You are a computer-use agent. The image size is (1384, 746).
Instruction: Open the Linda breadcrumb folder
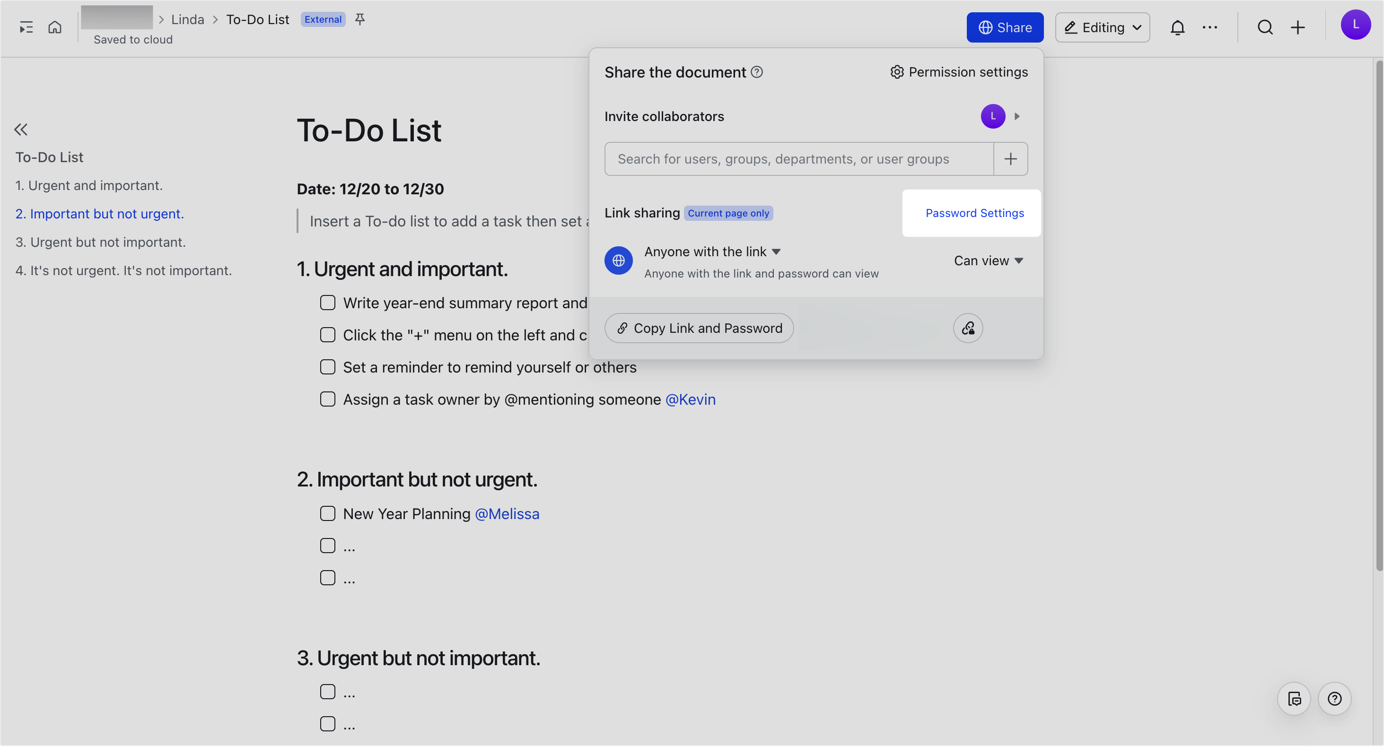coord(187,19)
